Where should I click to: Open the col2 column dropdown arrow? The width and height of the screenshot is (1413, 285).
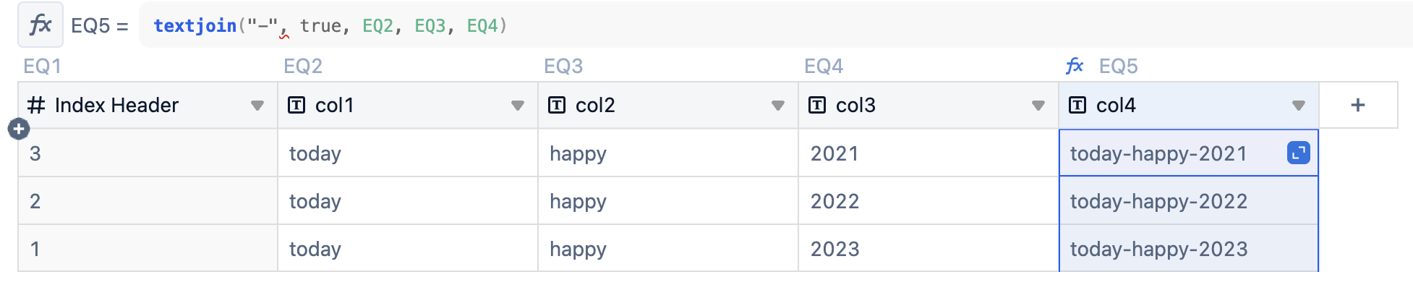click(777, 106)
